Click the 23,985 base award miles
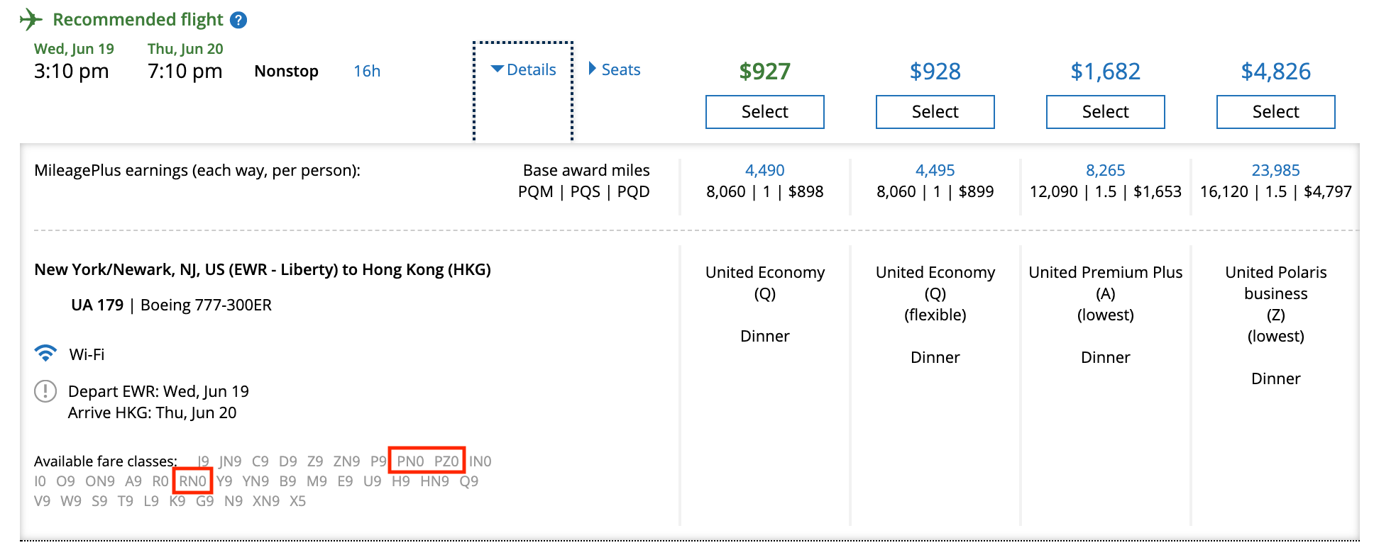 pyautogui.click(x=1275, y=170)
